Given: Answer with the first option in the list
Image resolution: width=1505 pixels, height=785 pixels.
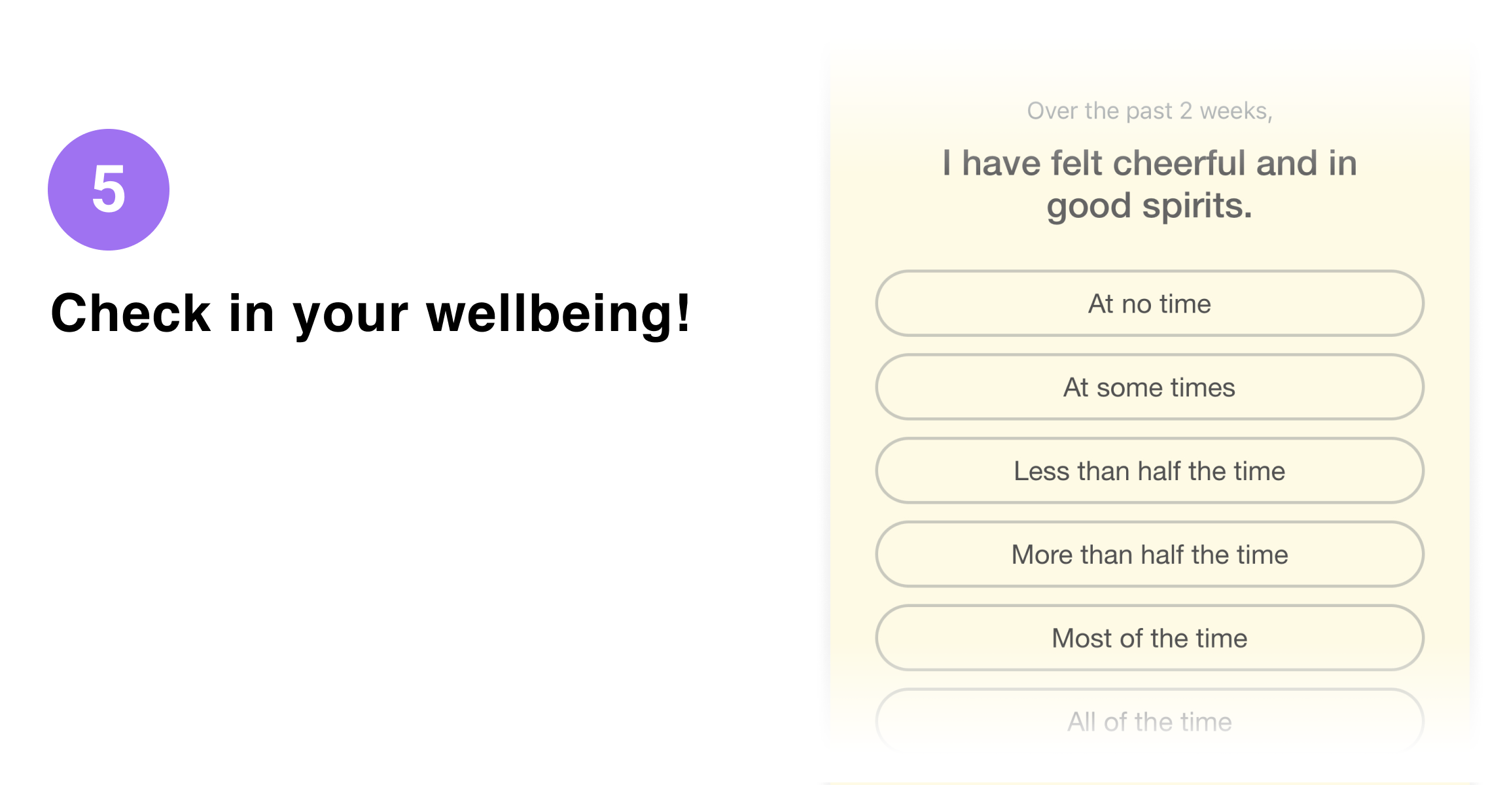Looking at the screenshot, I should (x=1149, y=304).
